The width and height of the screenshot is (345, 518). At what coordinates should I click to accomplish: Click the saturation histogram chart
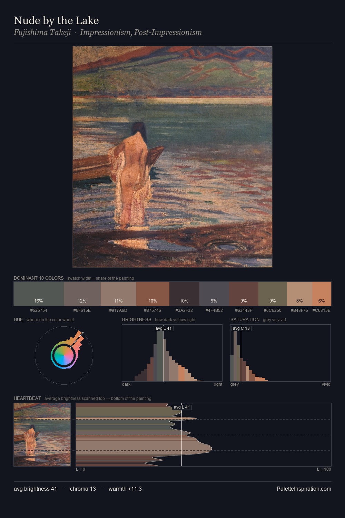pos(280,353)
